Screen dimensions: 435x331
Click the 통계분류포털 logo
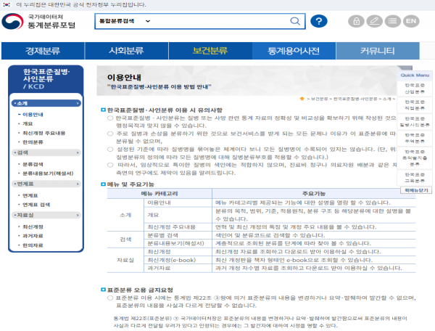coord(42,21)
